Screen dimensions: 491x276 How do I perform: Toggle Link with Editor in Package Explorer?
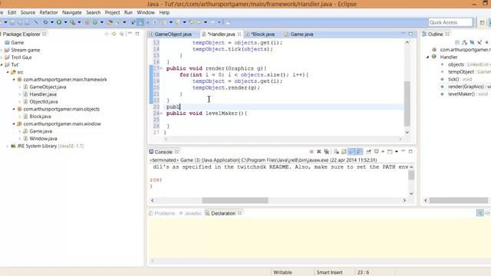pyautogui.click(x=114, y=34)
